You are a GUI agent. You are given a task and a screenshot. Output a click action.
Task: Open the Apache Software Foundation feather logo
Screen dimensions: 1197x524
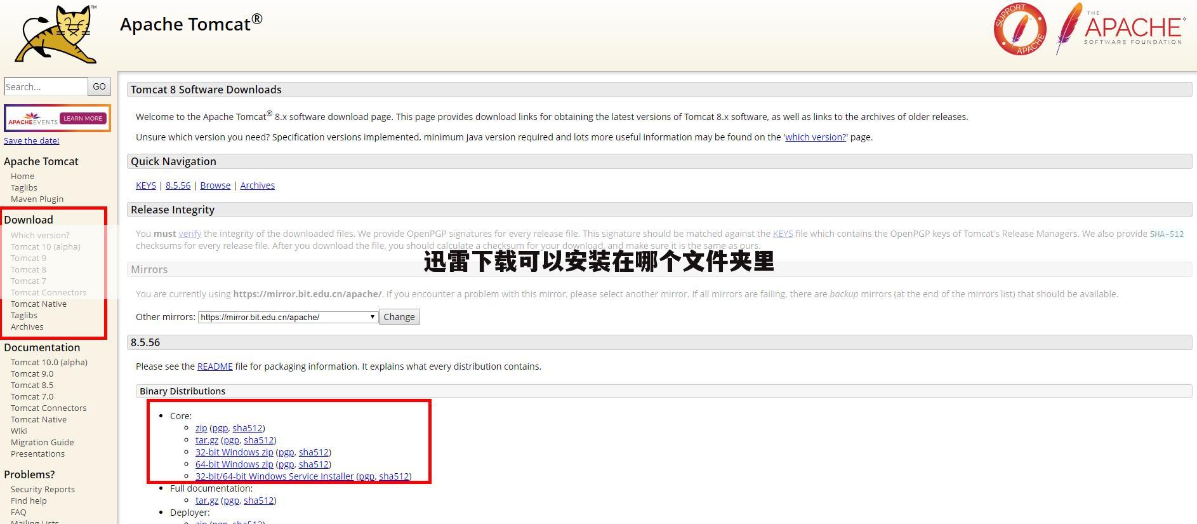pyautogui.click(x=1120, y=29)
